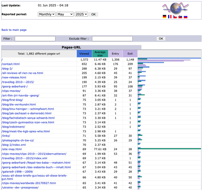Image resolution: width=203 pixels, height=190 pixels.
Task: Open /travellog-2010---2015/index.xml link
Action: 24,158
